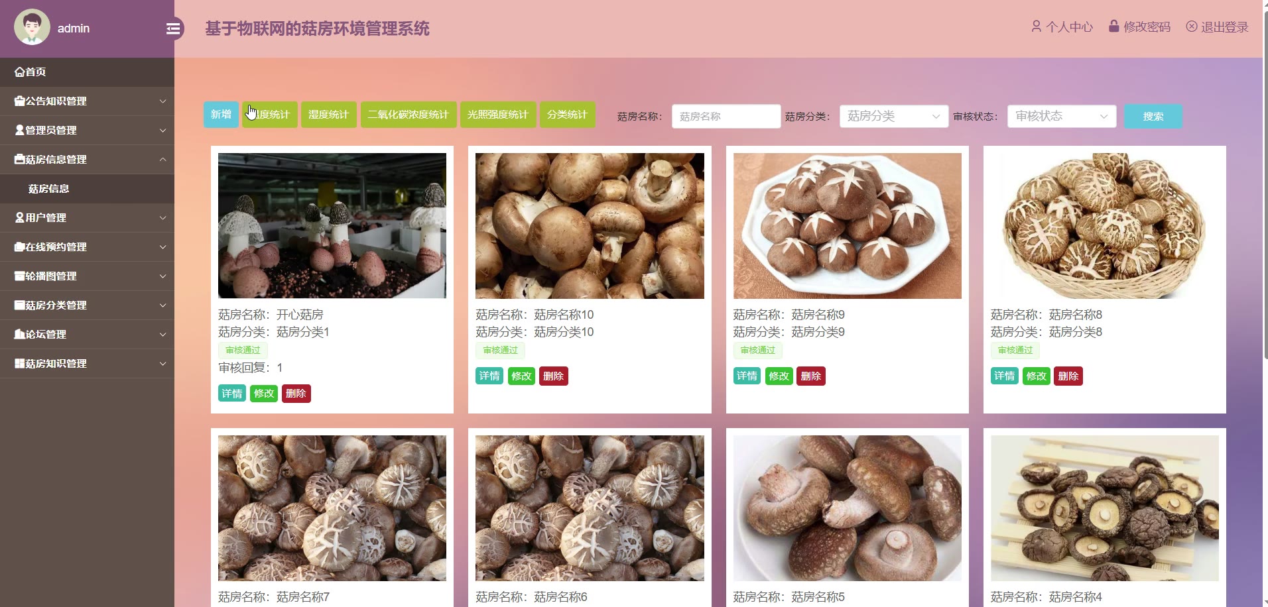Click the 修改密码 lock icon
1268x607 pixels.
coord(1114,27)
